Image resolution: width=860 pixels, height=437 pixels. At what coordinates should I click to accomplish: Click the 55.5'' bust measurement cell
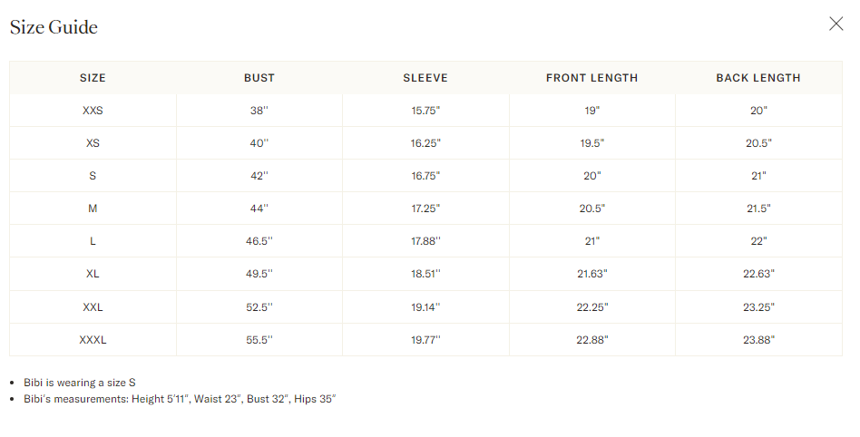tap(259, 340)
